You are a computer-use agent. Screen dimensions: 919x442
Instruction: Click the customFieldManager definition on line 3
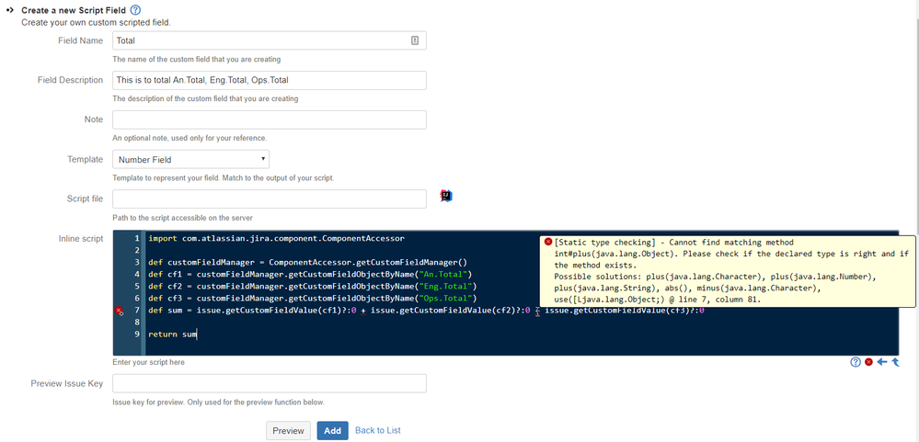click(306, 262)
